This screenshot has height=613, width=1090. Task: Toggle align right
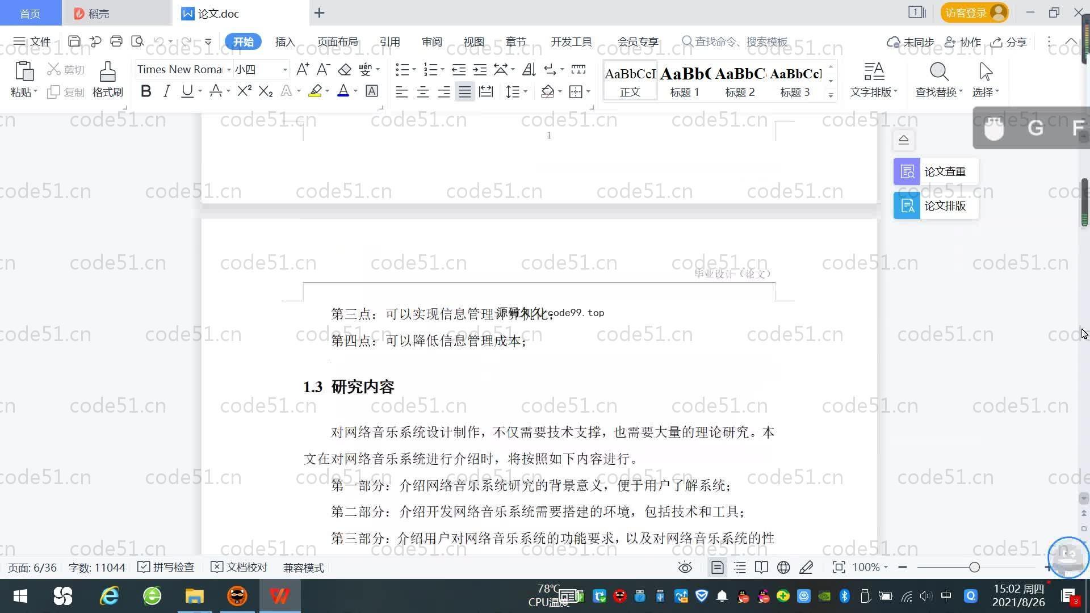coord(444,91)
